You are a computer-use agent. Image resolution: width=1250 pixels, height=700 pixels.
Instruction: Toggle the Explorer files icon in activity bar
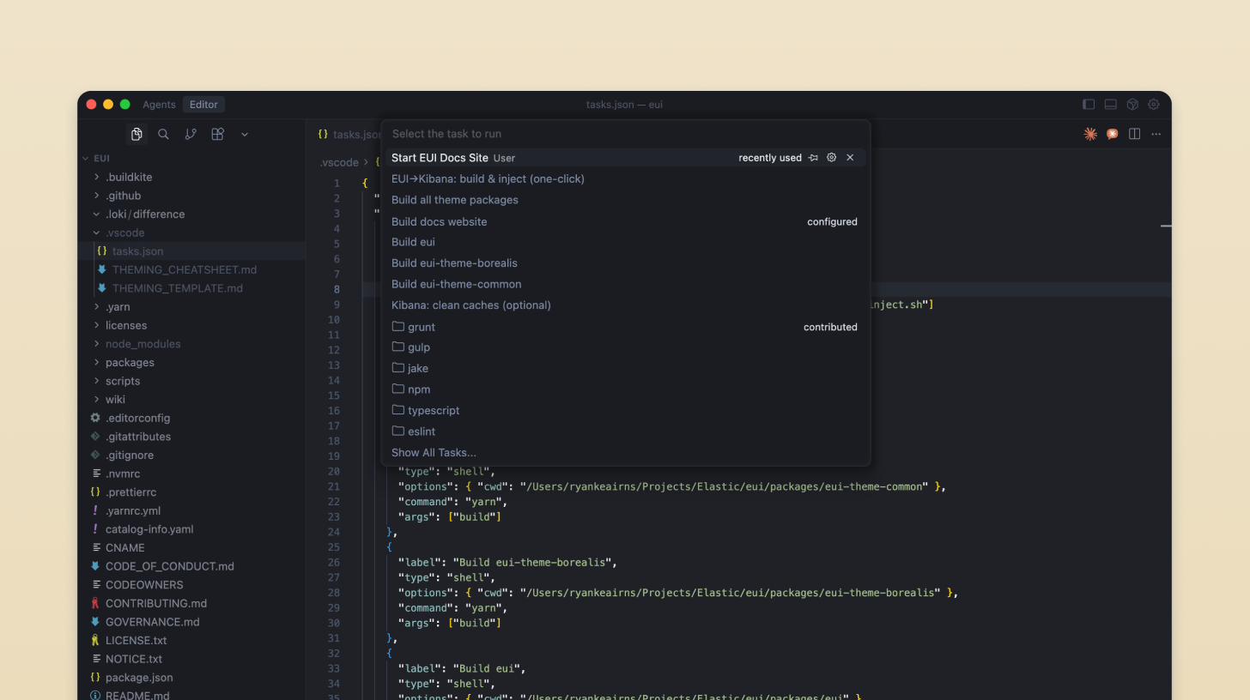[137, 134]
